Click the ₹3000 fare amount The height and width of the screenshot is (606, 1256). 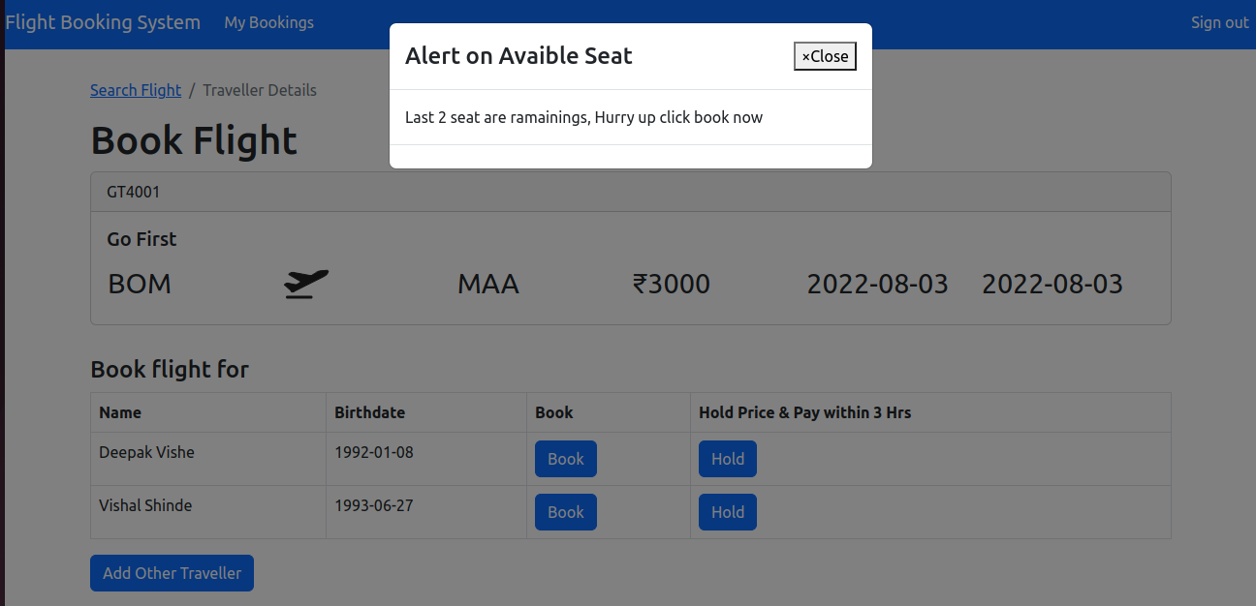[673, 284]
